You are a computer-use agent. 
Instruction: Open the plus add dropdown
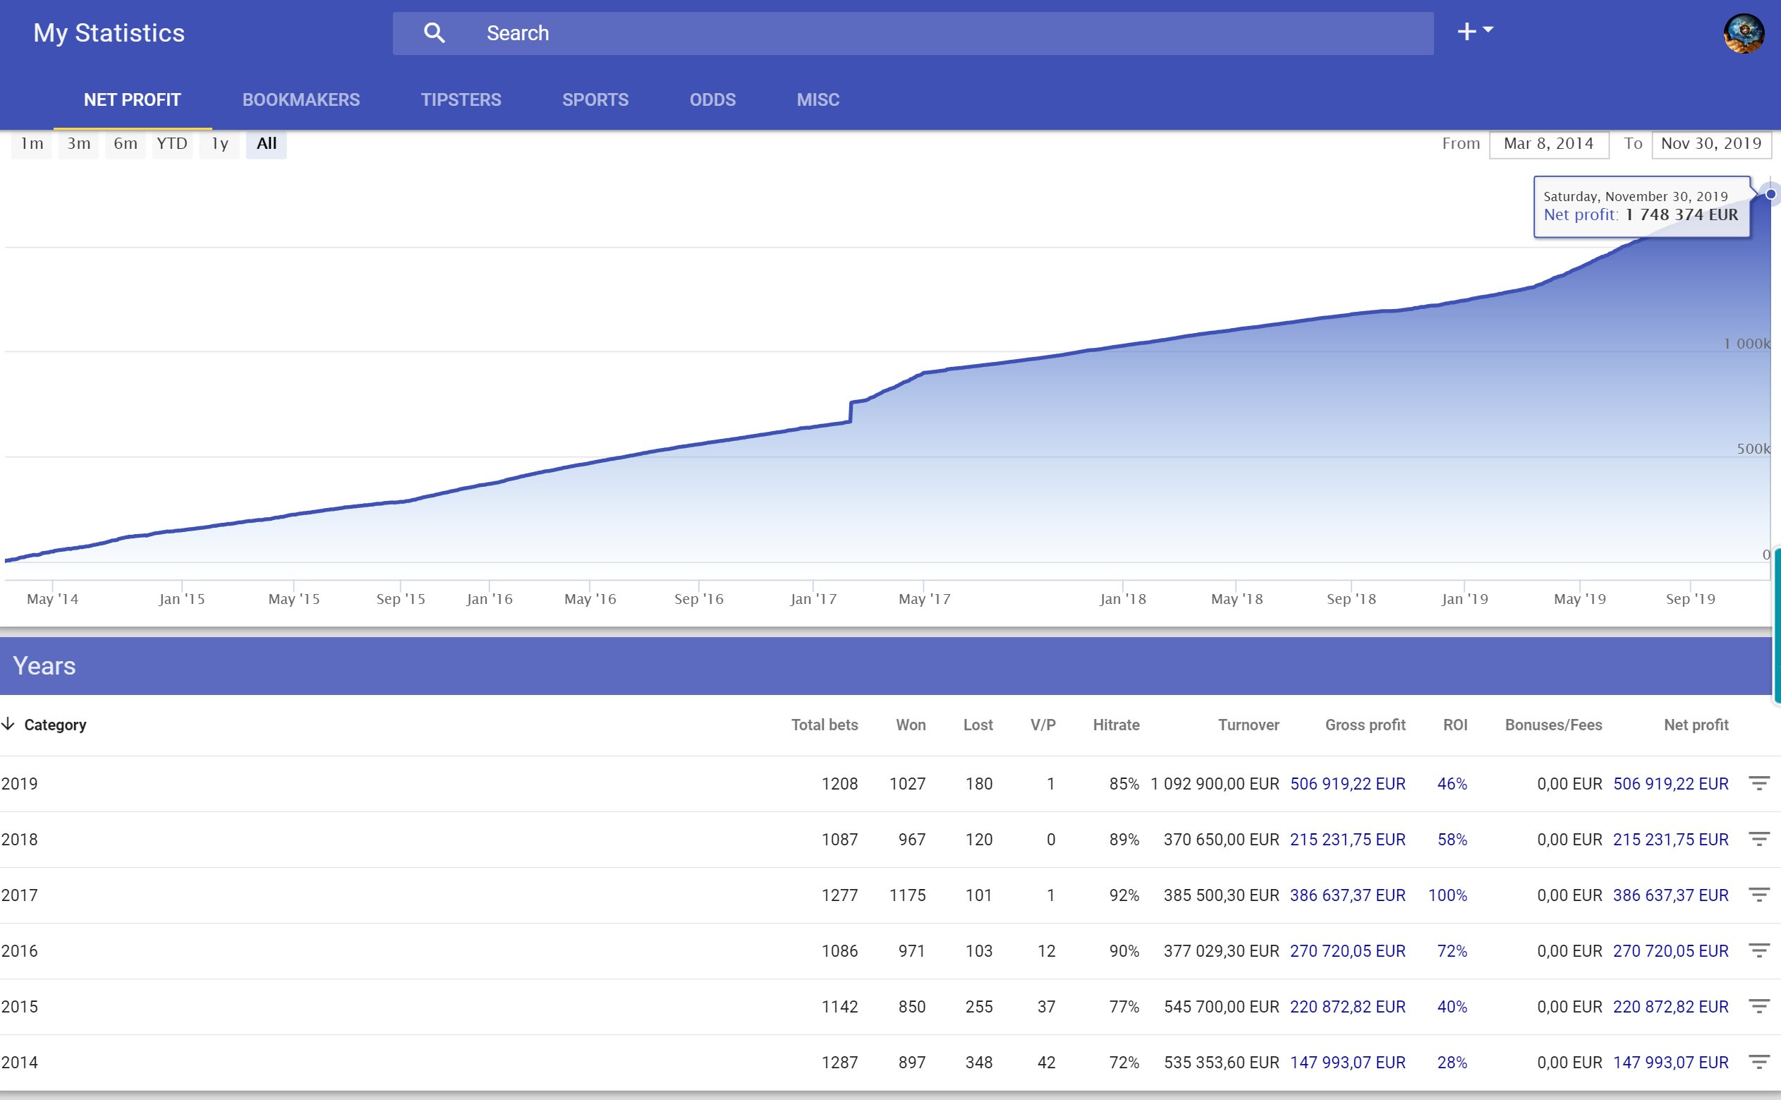click(1474, 31)
